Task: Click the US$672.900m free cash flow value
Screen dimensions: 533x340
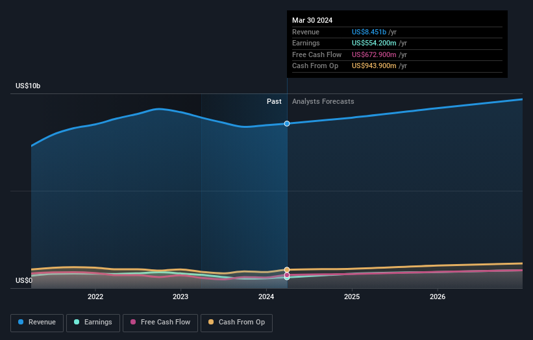Action: click(x=374, y=55)
